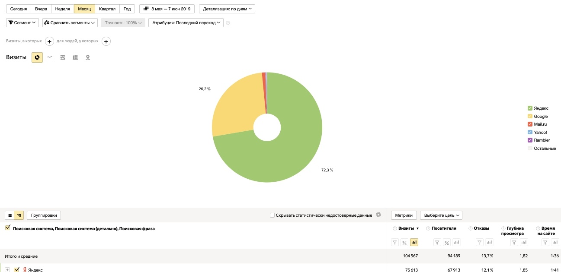The height and width of the screenshot is (272, 561).
Task: Switch to the column chart view icon
Action: 75,57
